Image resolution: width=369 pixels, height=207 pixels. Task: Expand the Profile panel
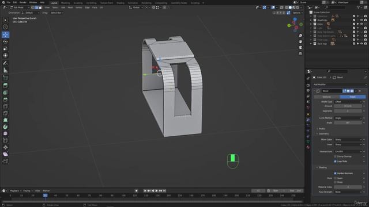pos(321,129)
